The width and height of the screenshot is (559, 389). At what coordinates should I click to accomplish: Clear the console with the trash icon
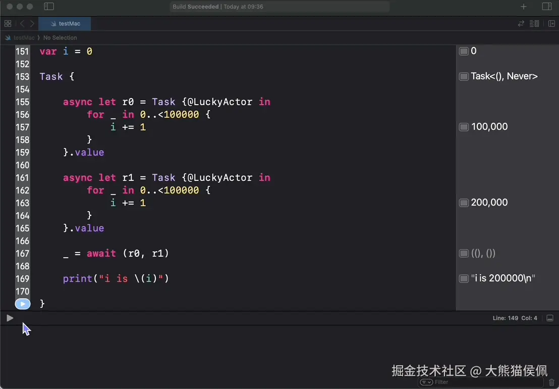[x=551, y=382]
